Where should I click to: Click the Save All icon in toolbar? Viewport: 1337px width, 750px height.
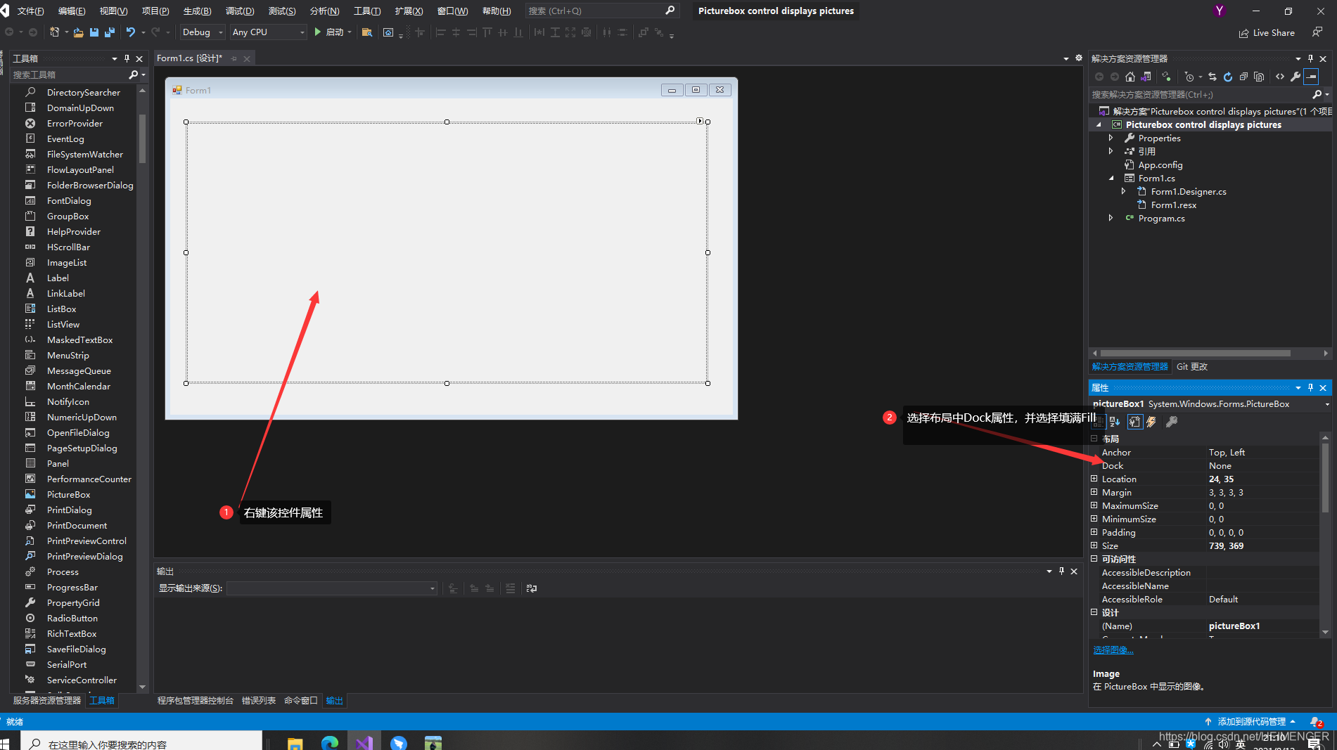[x=109, y=32]
